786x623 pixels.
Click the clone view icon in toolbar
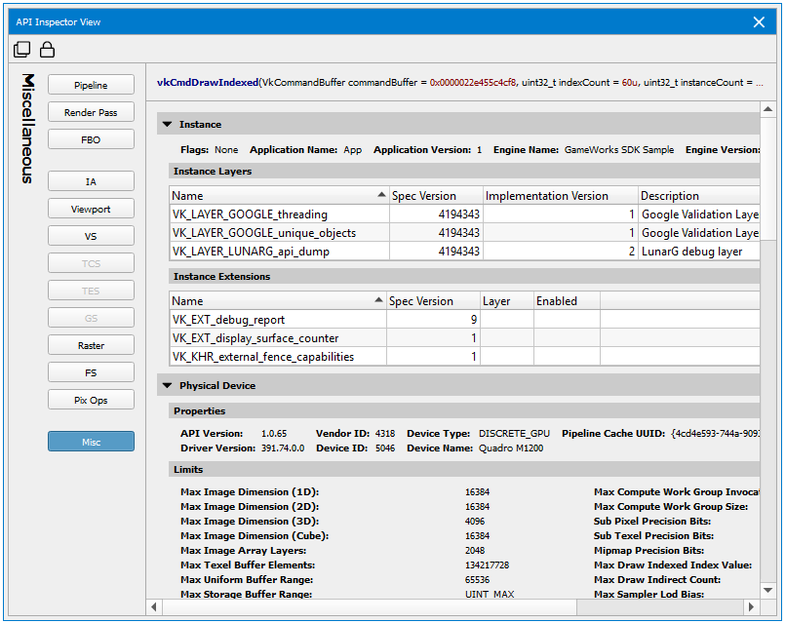[22, 50]
